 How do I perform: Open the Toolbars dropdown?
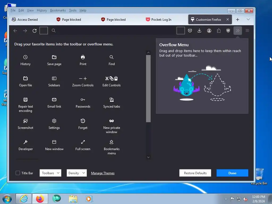click(x=50, y=173)
